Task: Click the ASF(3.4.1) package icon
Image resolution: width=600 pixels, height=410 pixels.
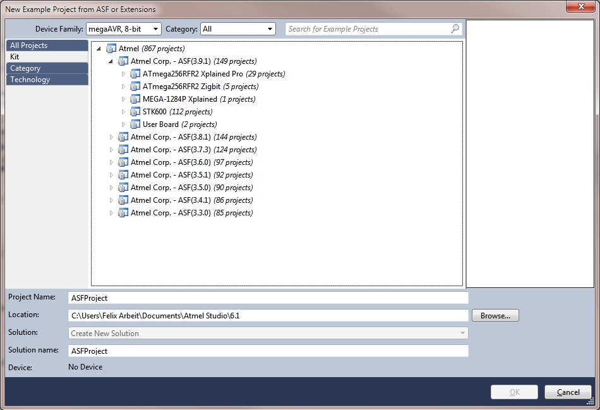Action: (123, 200)
